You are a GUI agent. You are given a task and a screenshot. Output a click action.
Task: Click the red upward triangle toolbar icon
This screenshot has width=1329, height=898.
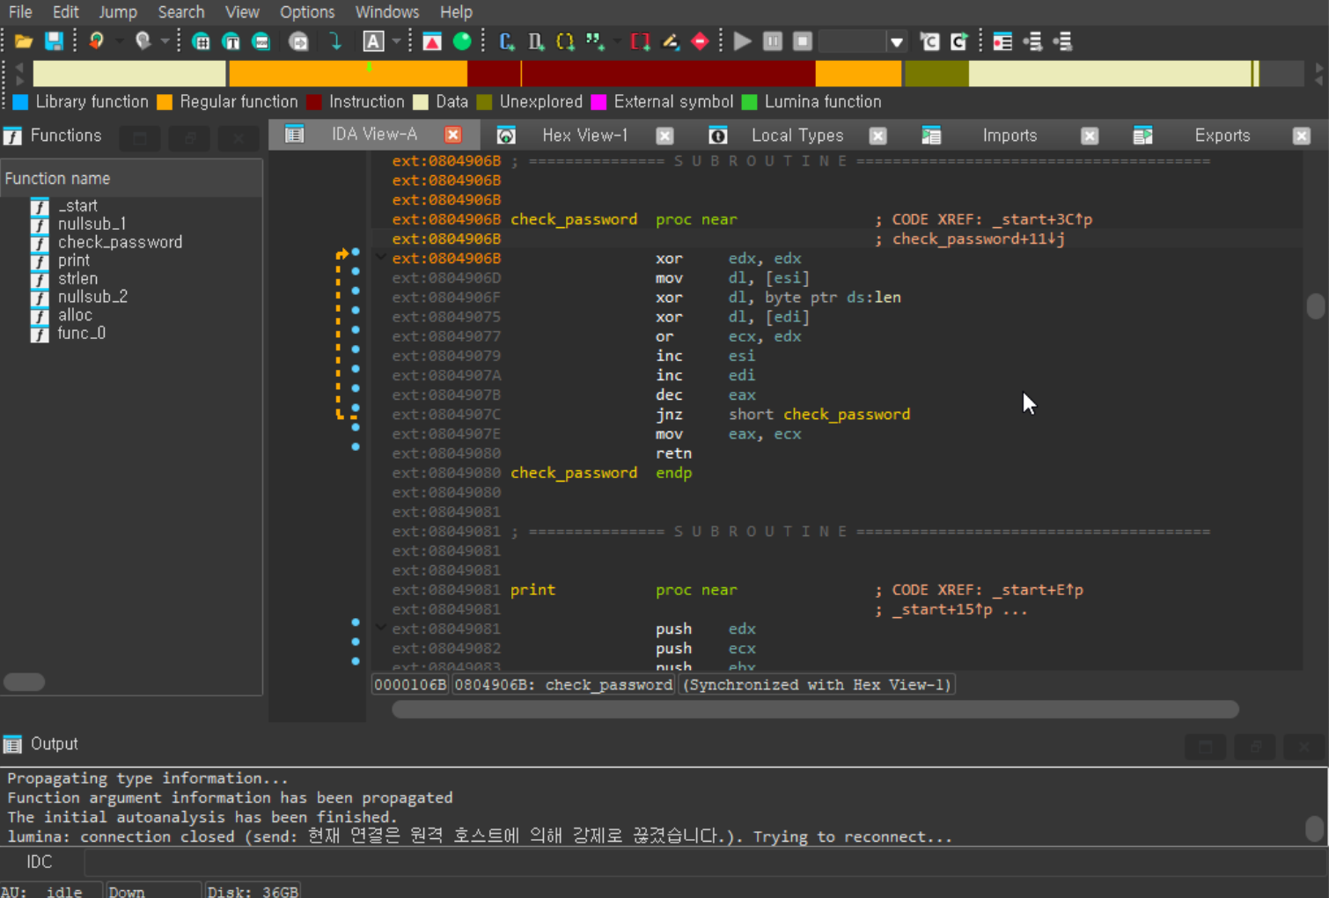point(432,41)
